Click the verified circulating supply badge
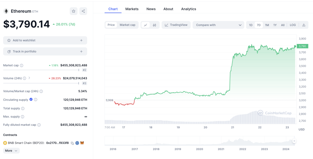313x159 pixels. tap(31, 99)
